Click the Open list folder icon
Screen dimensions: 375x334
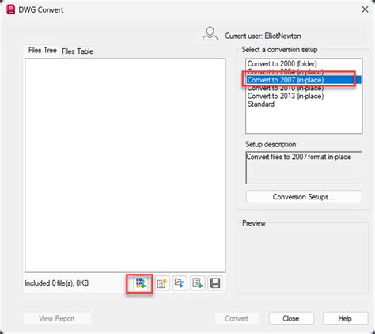point(180,283)
